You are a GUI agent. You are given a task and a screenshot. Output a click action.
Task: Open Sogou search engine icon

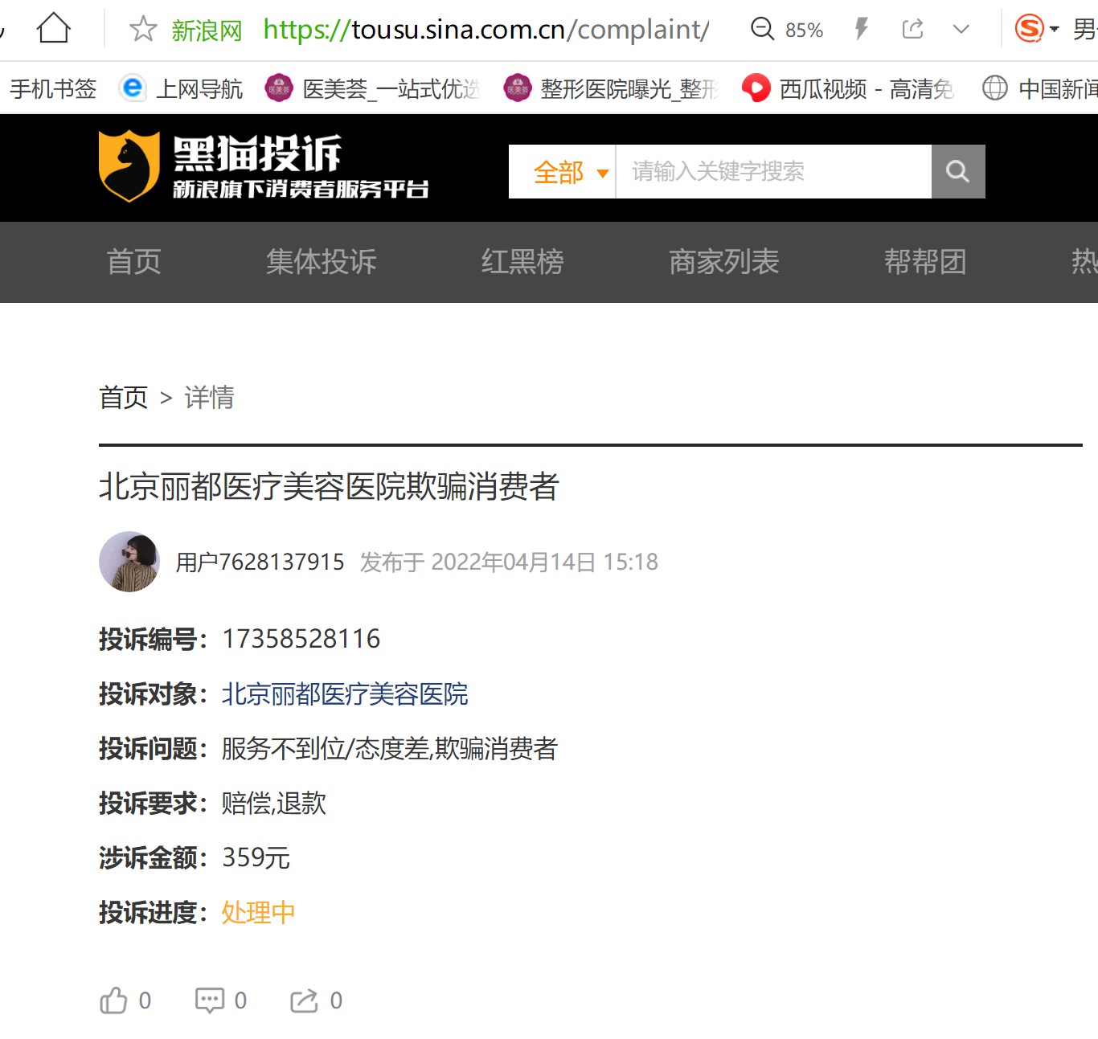1029,29
